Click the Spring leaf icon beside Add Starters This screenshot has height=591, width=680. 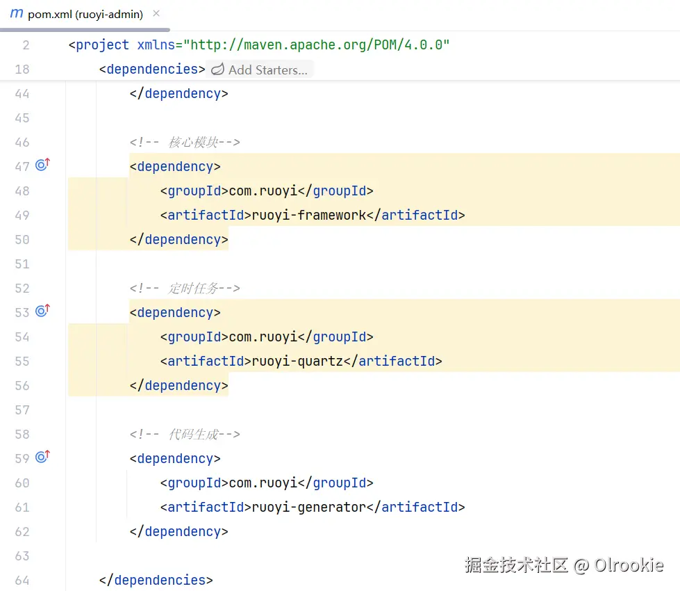coord(217,70)
